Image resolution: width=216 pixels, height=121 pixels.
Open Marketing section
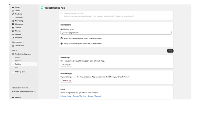coord(19,21)
